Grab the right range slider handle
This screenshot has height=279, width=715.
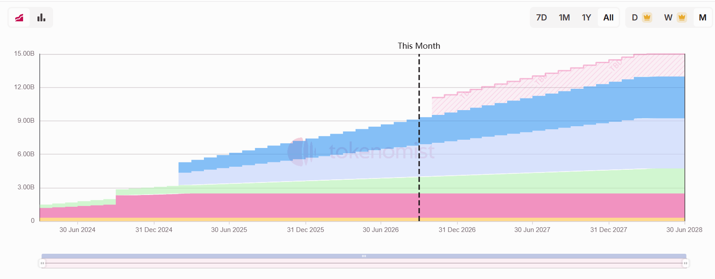pyautogui.click(x=685, y=263)
